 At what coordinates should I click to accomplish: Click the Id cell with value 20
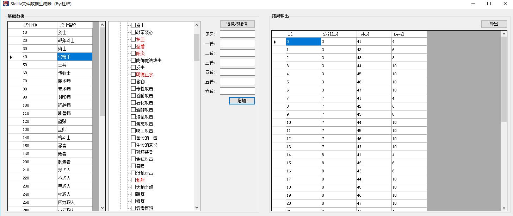click(x=303, y=203)
